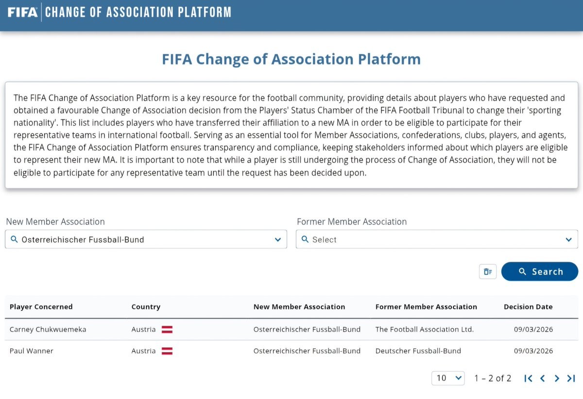Go to the first results page
This screenshot has height=399, width=583.
529,378
